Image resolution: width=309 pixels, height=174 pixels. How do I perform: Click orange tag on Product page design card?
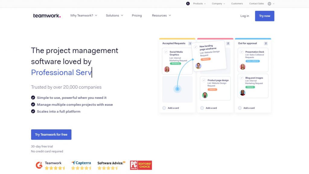(x=212, y=90)
